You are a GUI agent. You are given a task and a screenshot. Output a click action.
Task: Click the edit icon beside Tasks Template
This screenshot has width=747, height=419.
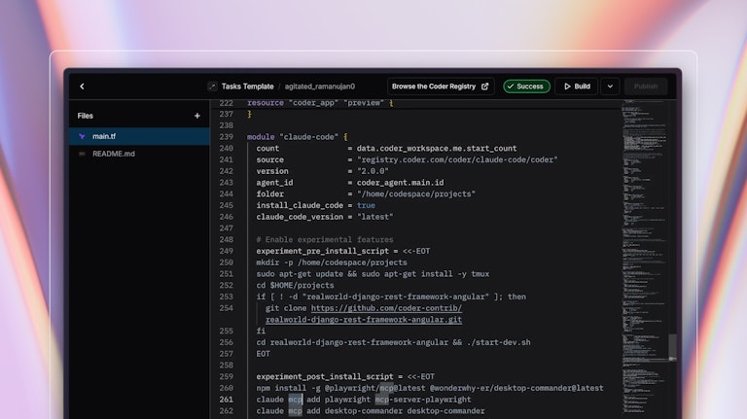(212, 87)
